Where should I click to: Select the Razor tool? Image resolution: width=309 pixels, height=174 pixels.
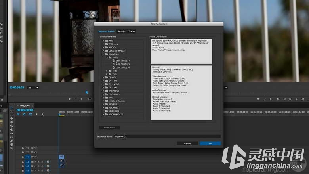(x=11, y=130)
